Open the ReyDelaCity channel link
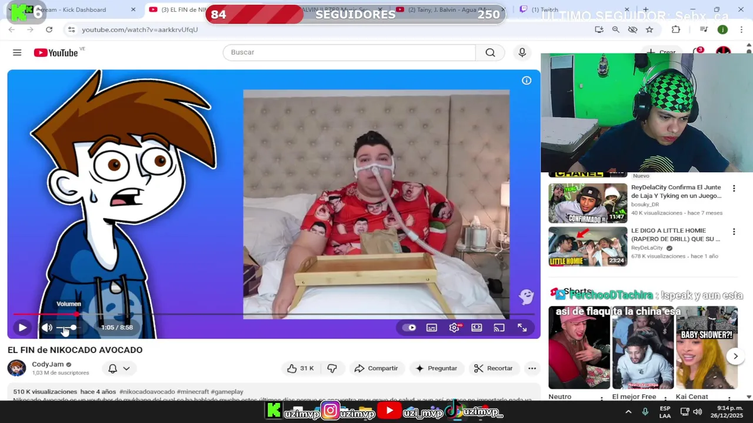The width and height of the screenshot is (753, 423). 647,248
